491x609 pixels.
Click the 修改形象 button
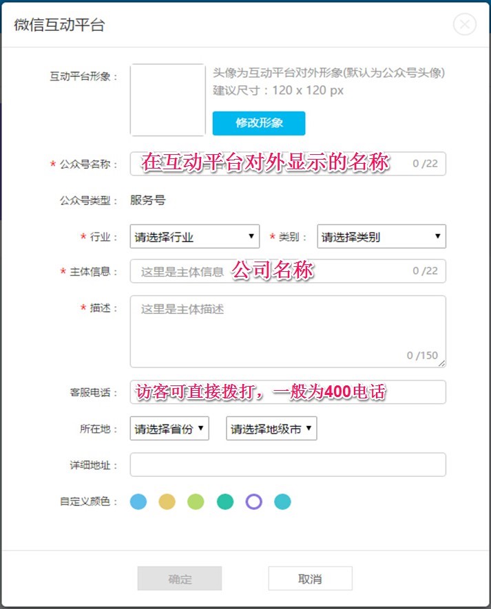[259, 123]
